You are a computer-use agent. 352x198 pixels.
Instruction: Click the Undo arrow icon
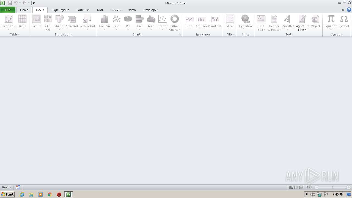(16, 3)
